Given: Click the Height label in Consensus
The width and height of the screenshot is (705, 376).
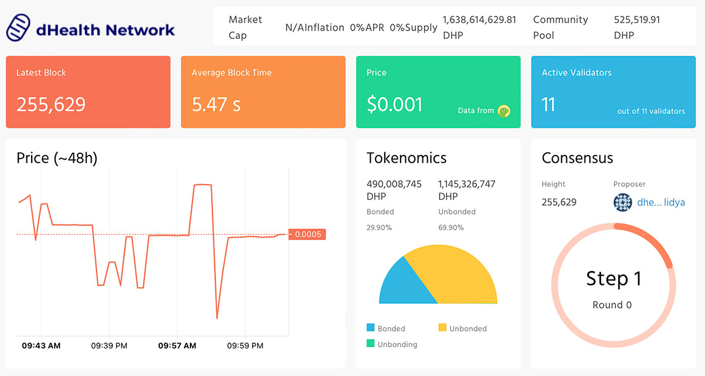Looking at the screenshot, I should [x=553, y=184].
